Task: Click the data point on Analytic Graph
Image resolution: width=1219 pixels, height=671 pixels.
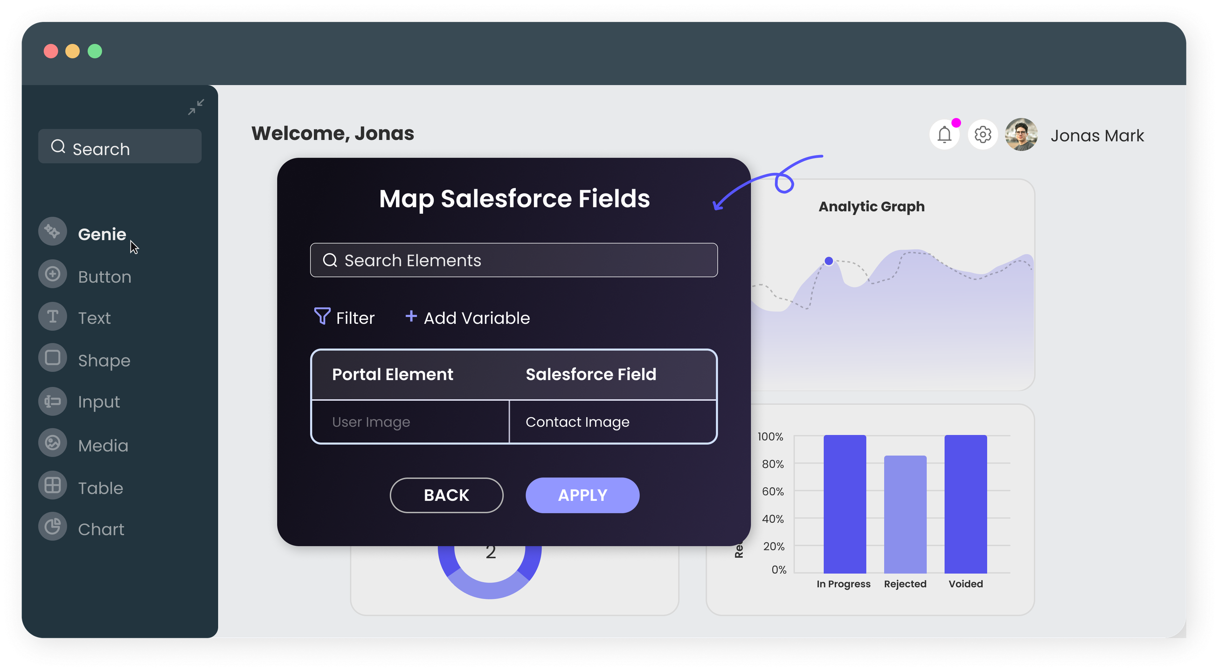Action: 829,261
